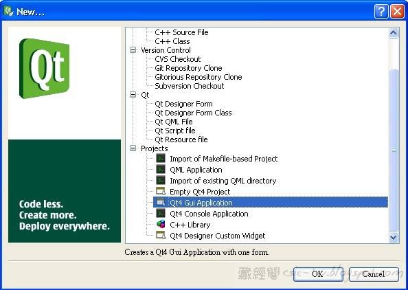This screenshot has width=408, height=290.
Task: Click the Qt4 Designer Custom Widget icon
Action: point(161,235)
